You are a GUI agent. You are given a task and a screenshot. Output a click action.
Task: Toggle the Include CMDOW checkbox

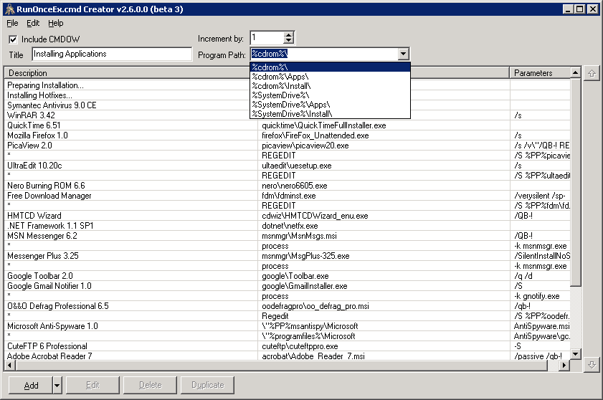click(13, 39)
